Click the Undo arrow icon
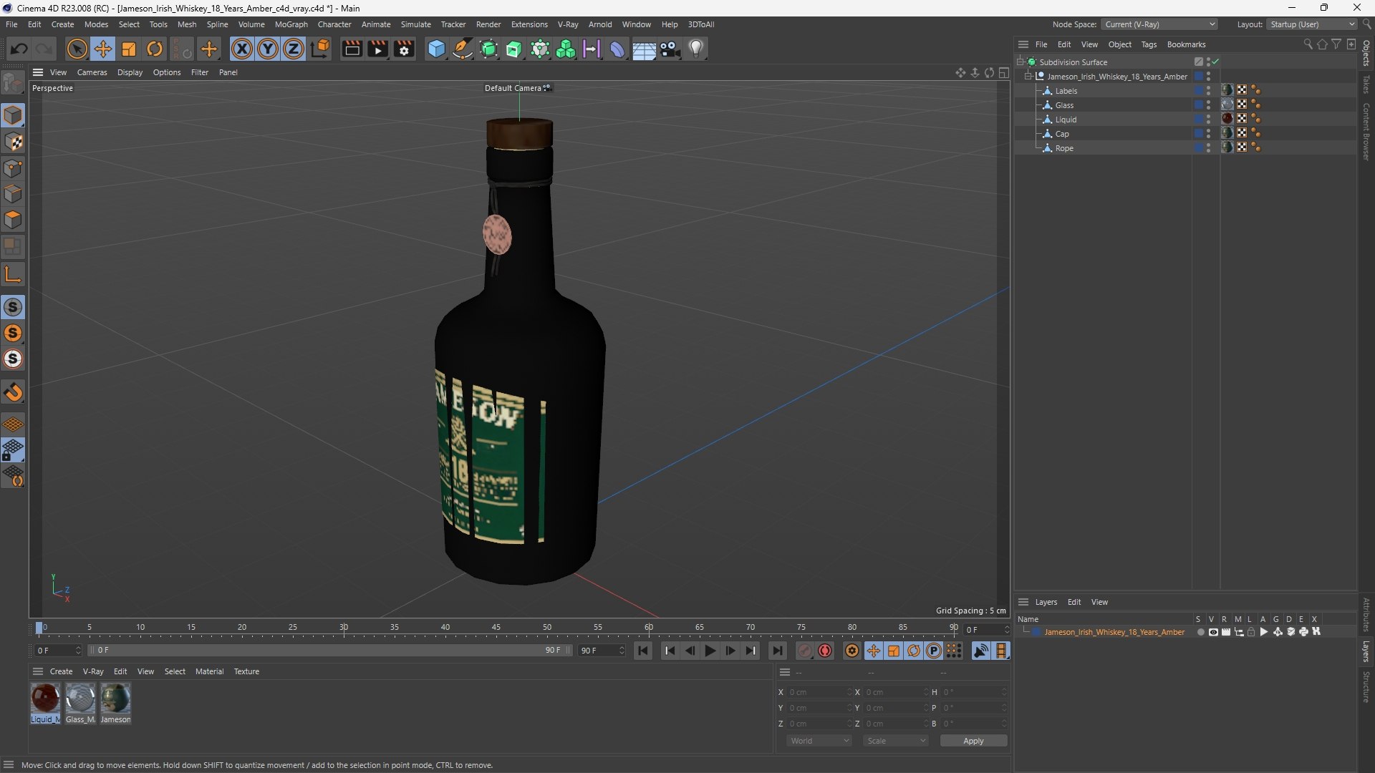 pyautogui.click(x=19, y=49)
